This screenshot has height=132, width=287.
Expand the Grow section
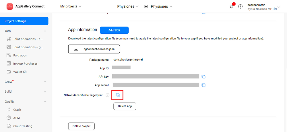tap(45, 82)
